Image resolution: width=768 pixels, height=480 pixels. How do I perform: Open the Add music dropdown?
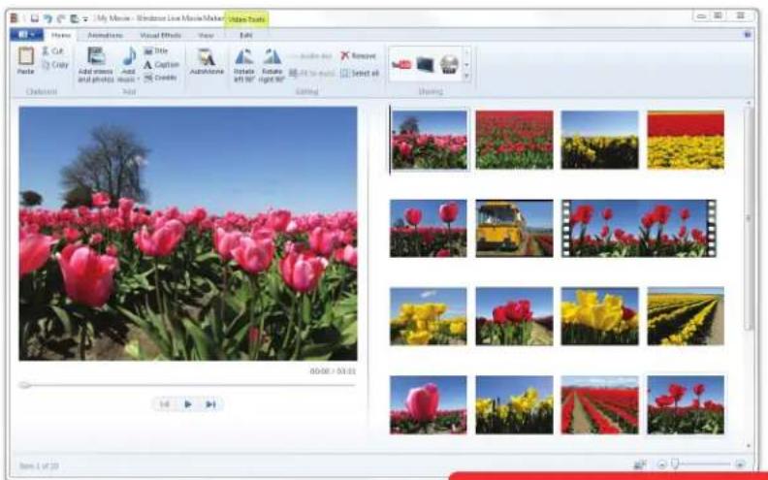(x=129, y=65)
